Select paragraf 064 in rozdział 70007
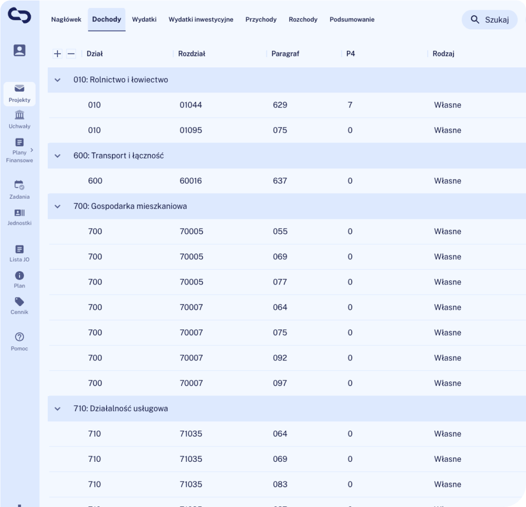The height and width of the screenshot is (507, 526). (280, 307)
